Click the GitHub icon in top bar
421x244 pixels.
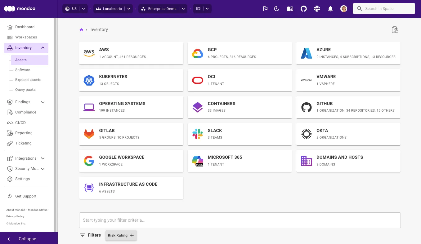pyautogui.click(x=303, y=9)
